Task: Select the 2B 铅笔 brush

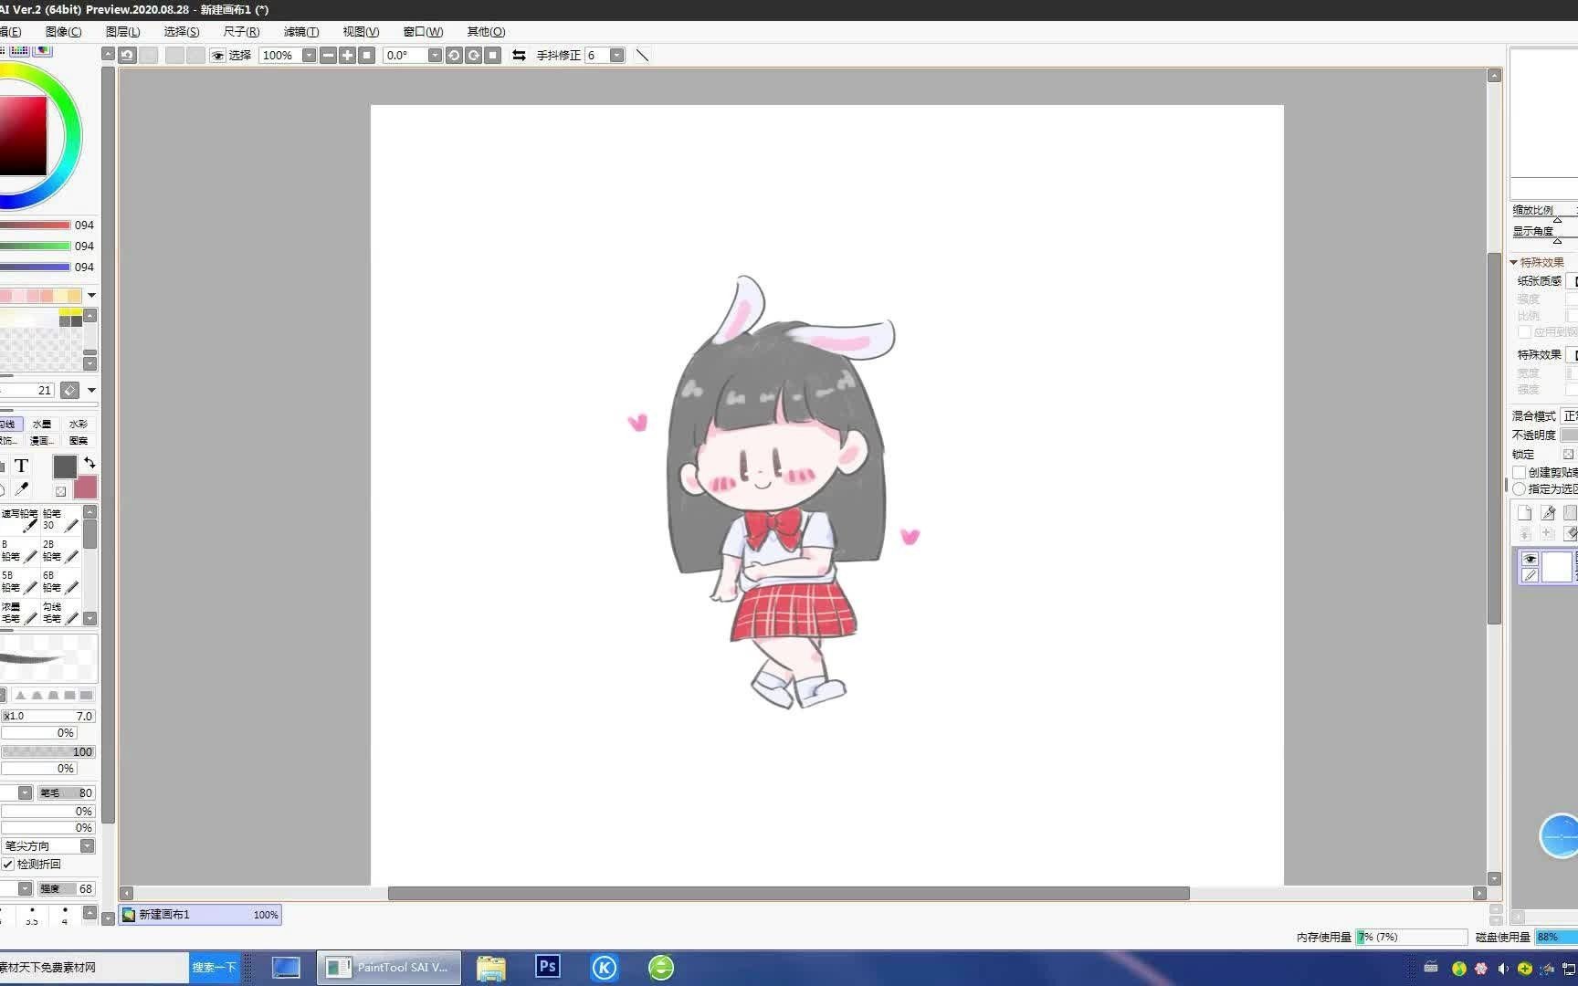Action: click(x=61, y=551)
